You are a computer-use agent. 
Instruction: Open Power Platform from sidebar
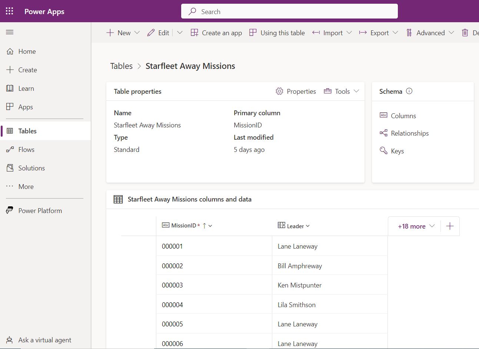pyautogui.click(x=40, y=210)
